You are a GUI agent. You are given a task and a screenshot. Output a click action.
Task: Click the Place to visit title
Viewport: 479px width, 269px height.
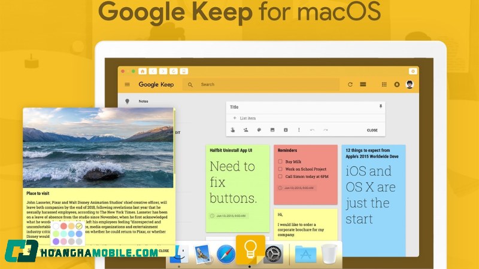click(x=38, y=193)
